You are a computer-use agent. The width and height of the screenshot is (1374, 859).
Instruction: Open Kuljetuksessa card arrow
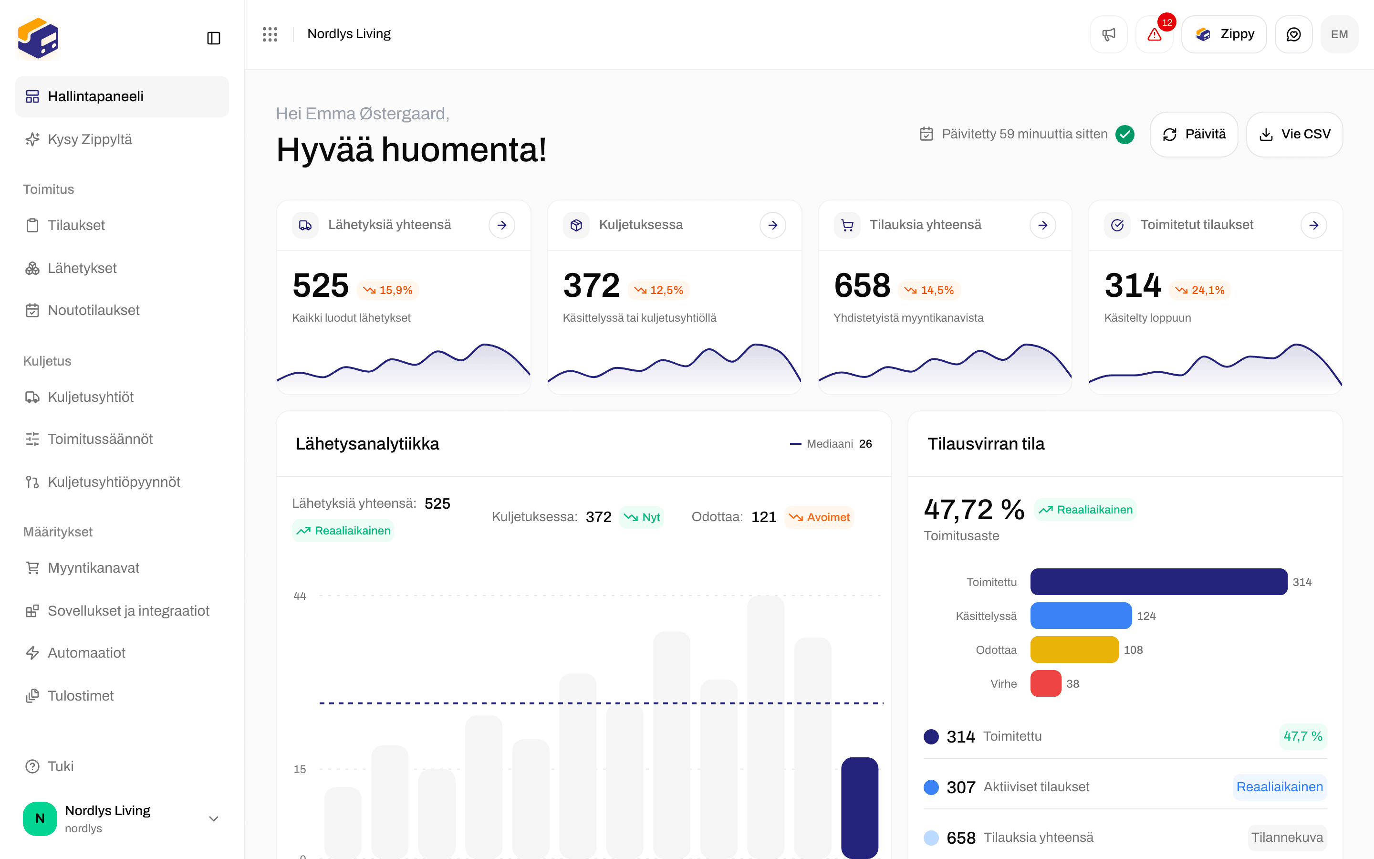[773, 226]
